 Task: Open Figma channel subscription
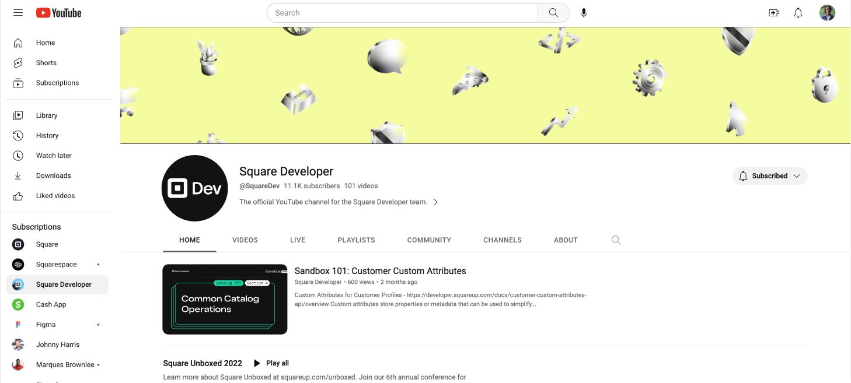[x=57, y=325]
